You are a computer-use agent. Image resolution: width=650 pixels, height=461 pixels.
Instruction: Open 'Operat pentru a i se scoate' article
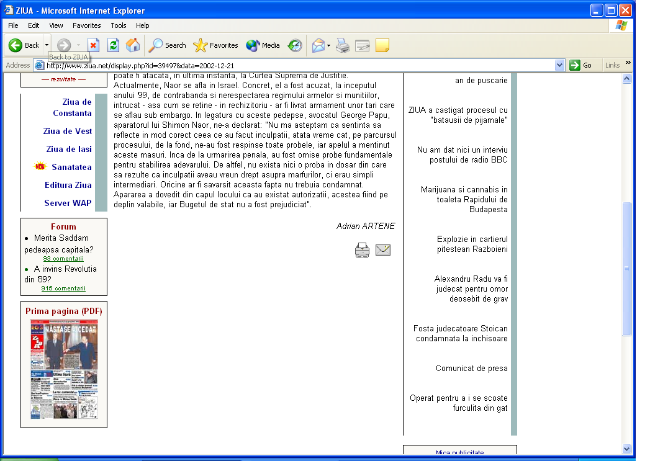[x=459, y=403]
